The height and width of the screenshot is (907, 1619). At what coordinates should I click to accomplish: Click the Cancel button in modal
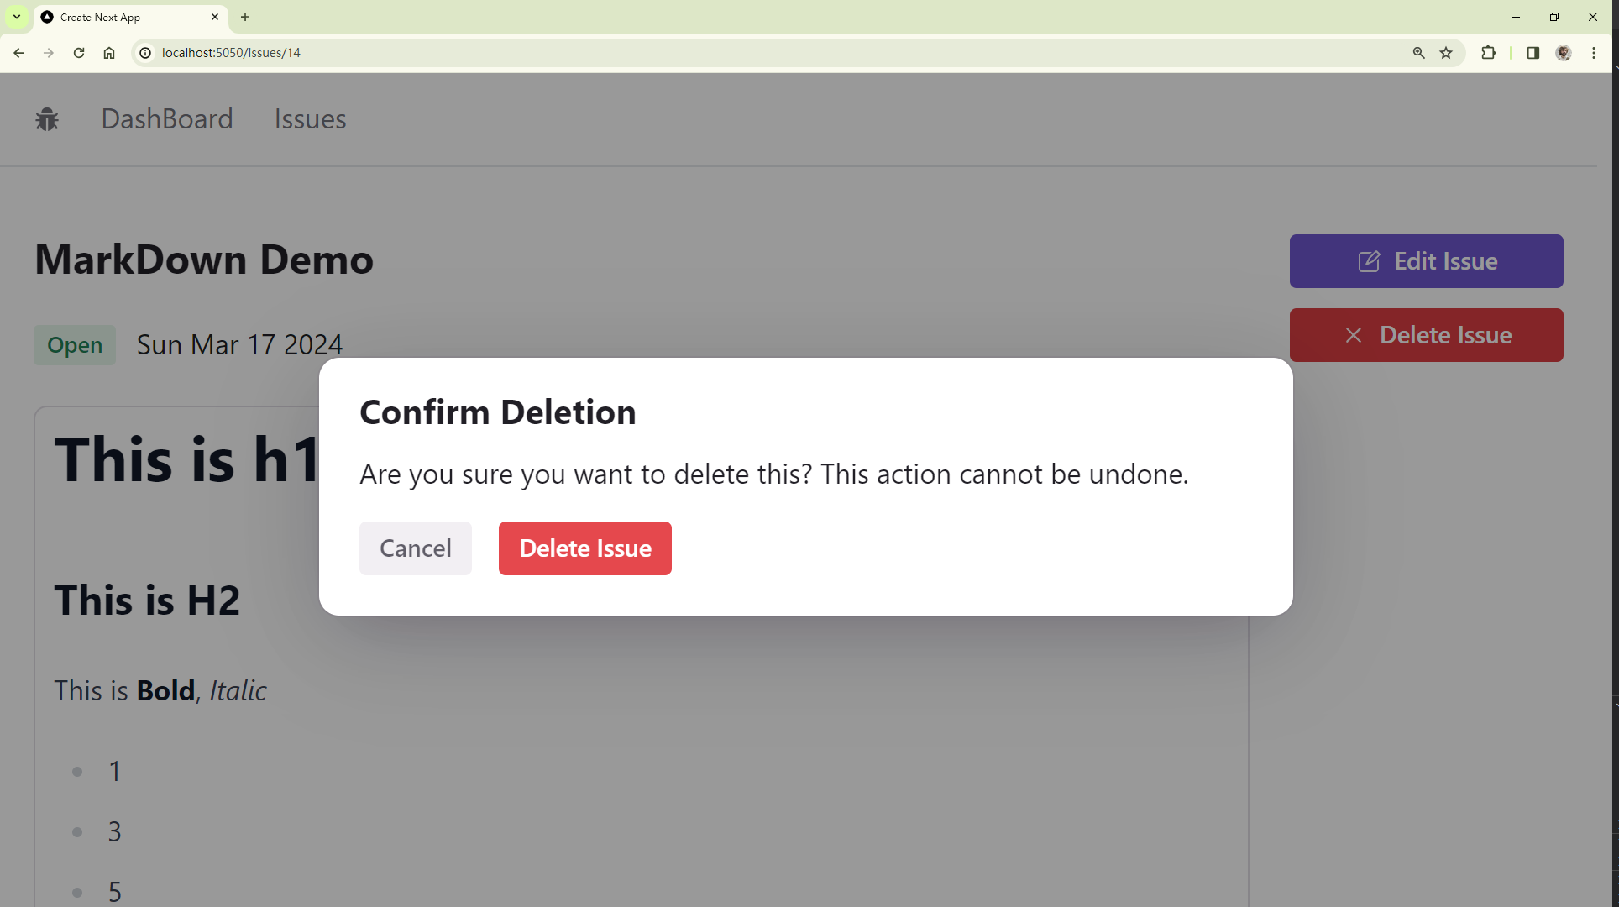415,547
